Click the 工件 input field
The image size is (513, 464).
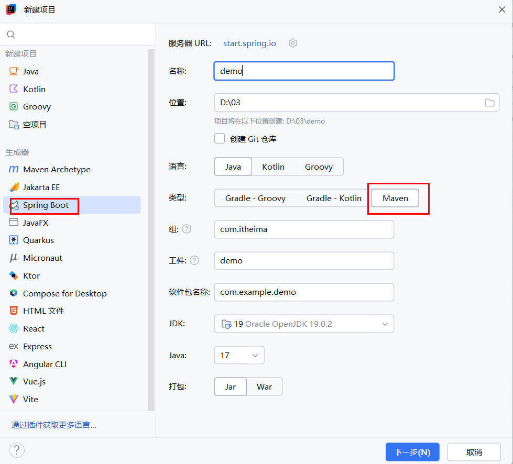click(304, 261)
